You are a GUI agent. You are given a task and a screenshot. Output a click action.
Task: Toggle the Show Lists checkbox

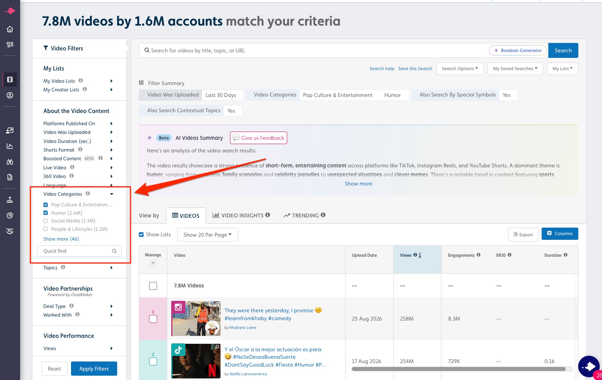point(141,235)
